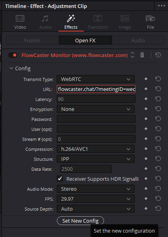Add keyframe for Receiver Supports HDR Signalling

(146, 179)
